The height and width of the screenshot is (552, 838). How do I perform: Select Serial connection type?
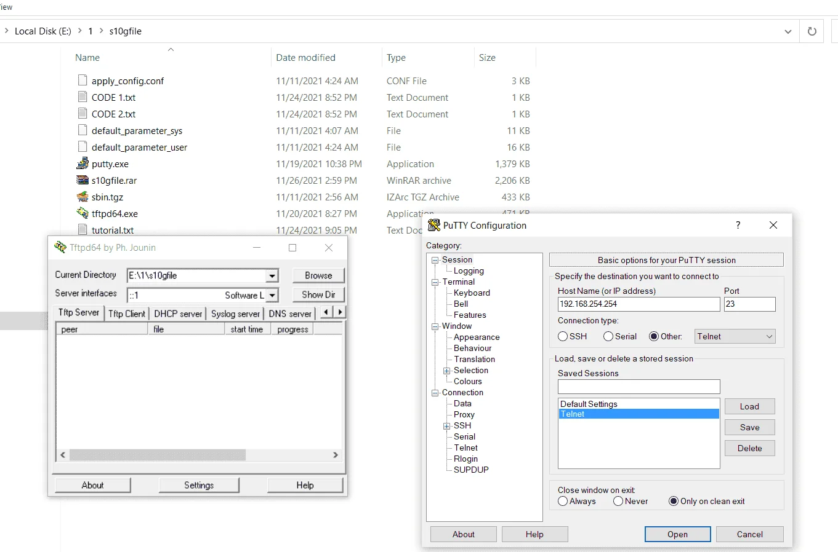coord(608,336)
